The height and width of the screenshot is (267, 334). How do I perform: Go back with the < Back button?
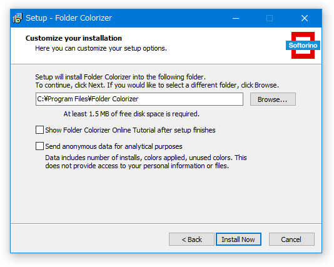coord(191,239)
